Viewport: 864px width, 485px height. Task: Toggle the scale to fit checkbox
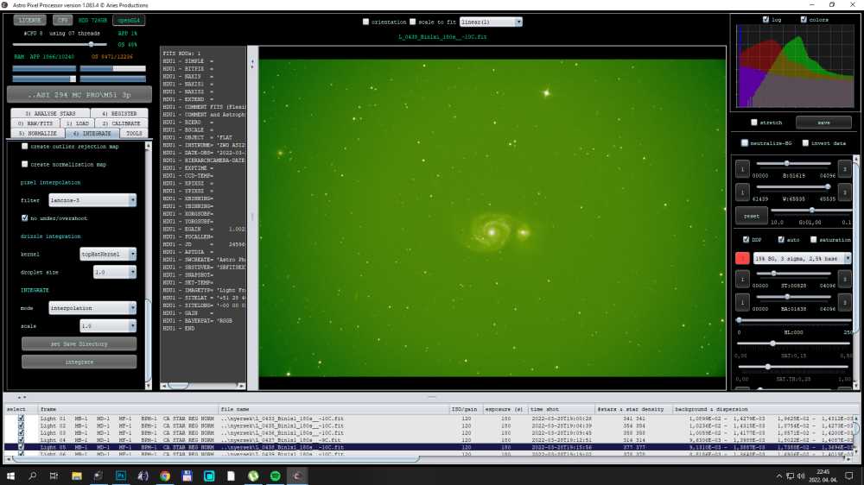pyautogui.click(x=413, y=22)
